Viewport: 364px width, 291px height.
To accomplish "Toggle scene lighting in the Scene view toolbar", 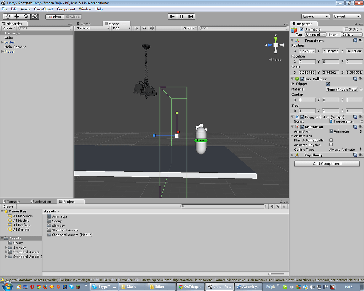I will pos(137,28).
